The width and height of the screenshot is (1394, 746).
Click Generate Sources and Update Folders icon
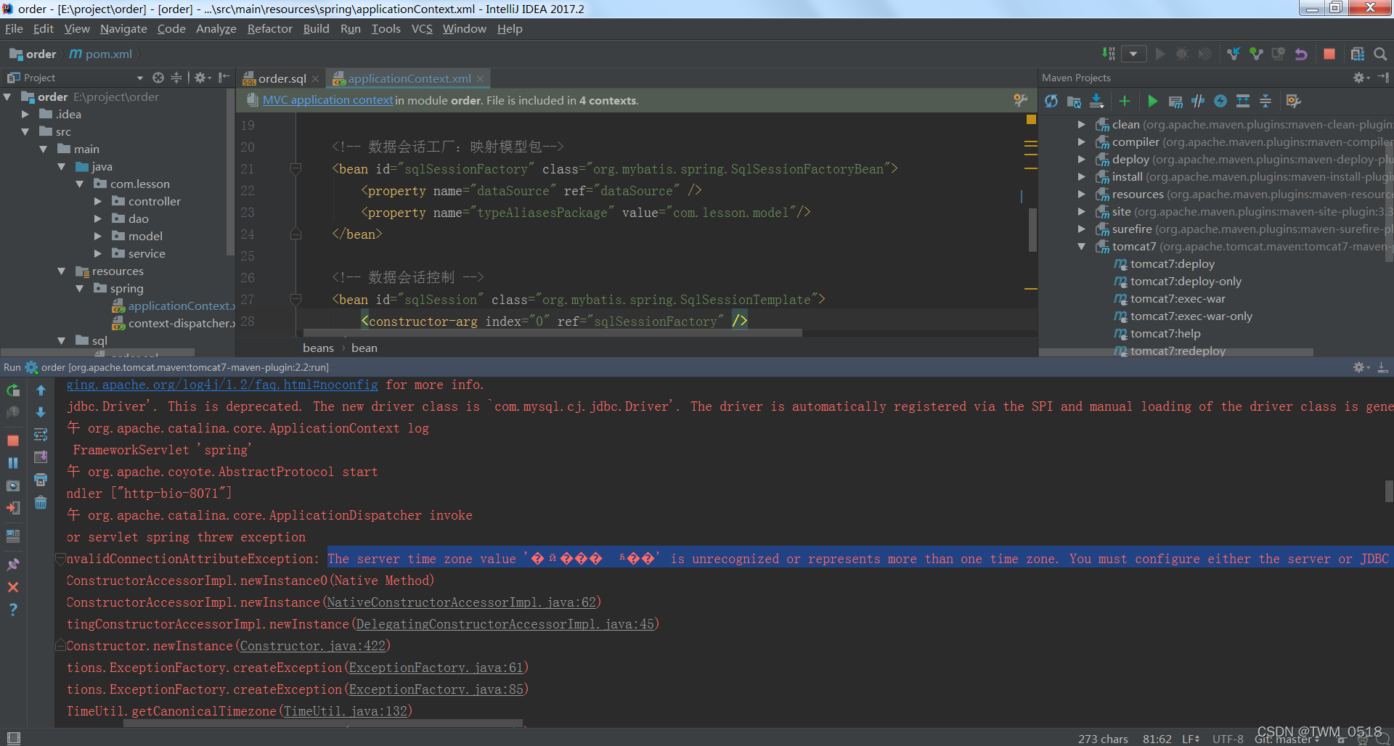point(1074,101)
